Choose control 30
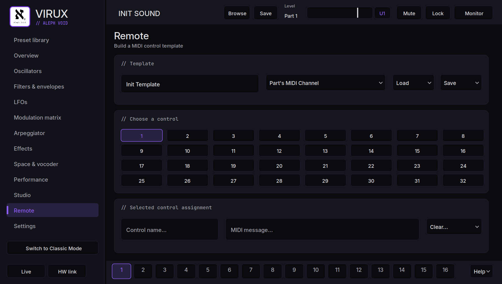The height and width of the screenshot is (284, 502). coord(371,180)
